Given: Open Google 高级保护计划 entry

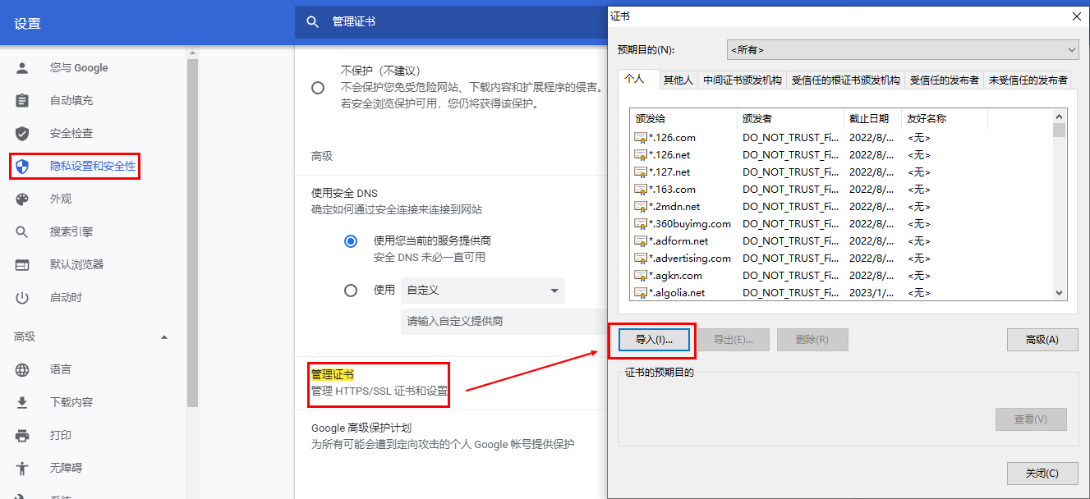Looking at the screenshot, I should click(x=444, y=436).
